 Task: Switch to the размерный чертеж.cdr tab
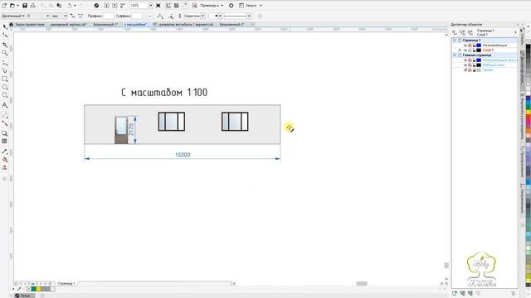point(69,24)
